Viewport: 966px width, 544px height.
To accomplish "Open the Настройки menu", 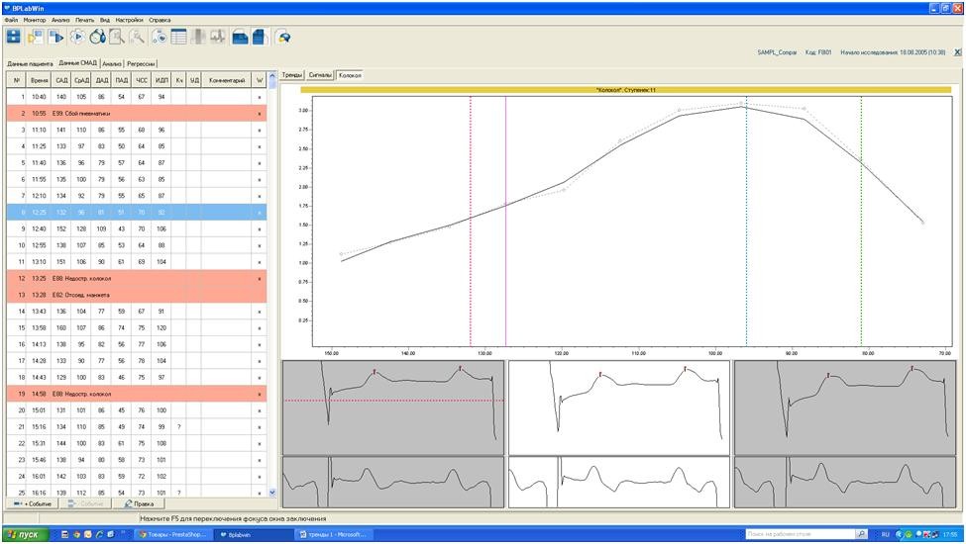I will [x=129, y=20].
